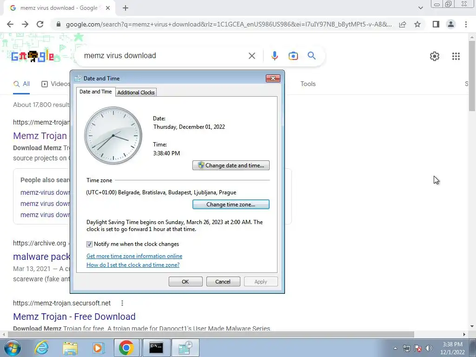Screen dimensions: 476x357
Task: Open the Chrome side panel
Action: pos(436,24)
